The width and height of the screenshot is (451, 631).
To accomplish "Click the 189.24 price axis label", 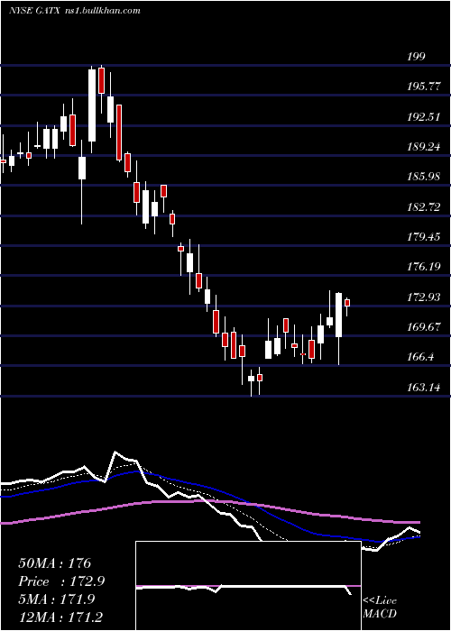I will 424,147.
